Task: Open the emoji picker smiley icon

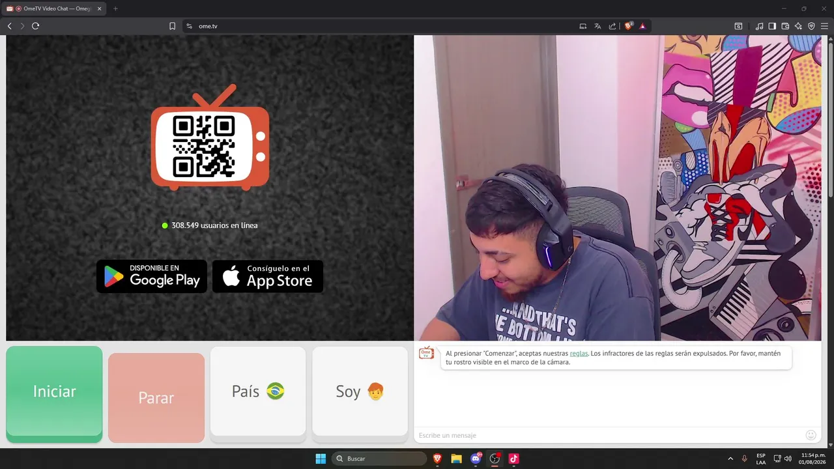Action: (811, 435)
